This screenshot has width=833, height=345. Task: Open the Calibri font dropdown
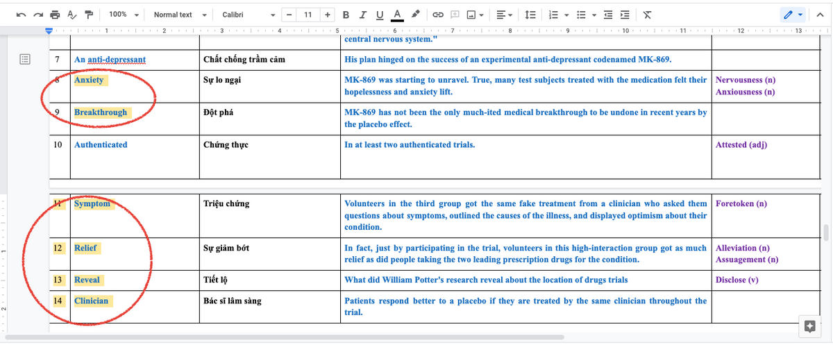[x=249, y=15]
